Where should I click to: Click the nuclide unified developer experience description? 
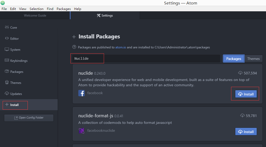(x=164, y=82)
